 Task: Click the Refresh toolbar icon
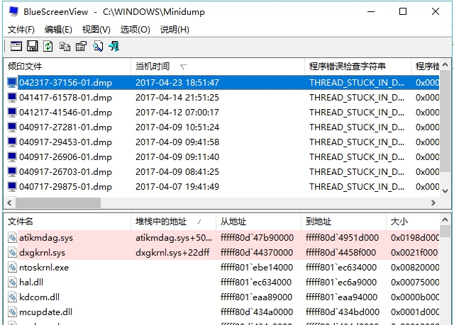[x=48, y=46]
